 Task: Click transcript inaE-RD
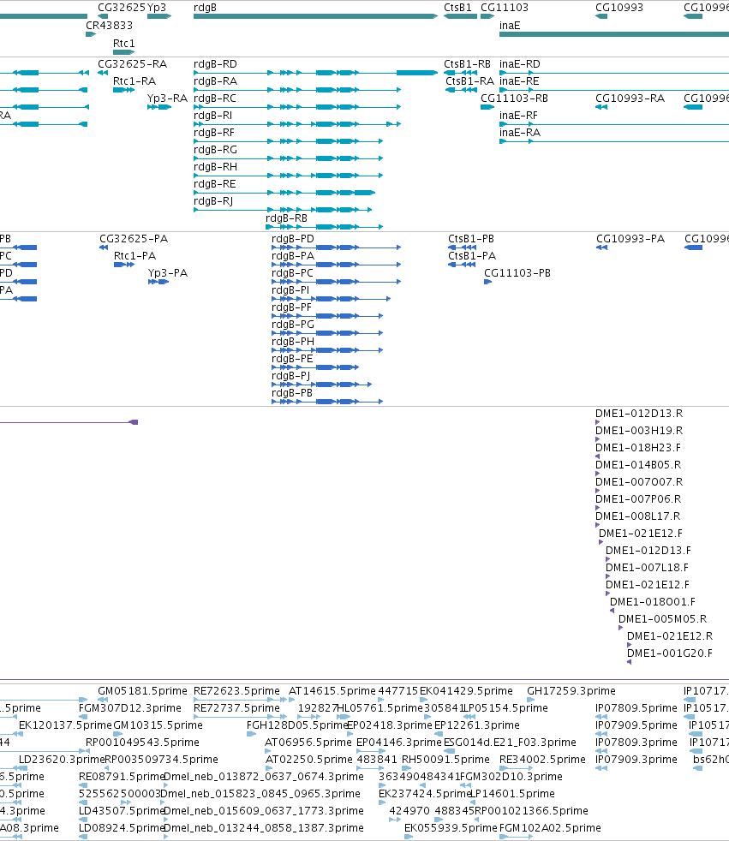(x=614, y=73)
